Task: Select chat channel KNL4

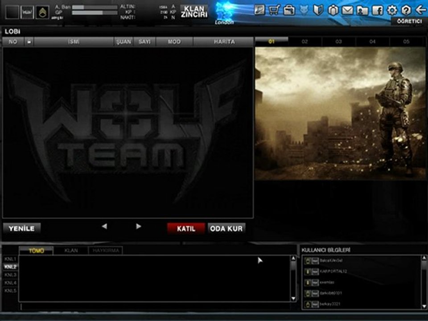Action: coord(10,283)
